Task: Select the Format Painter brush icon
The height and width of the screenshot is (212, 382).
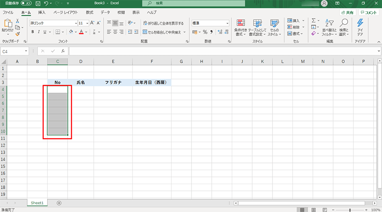Action: (17, 34)
